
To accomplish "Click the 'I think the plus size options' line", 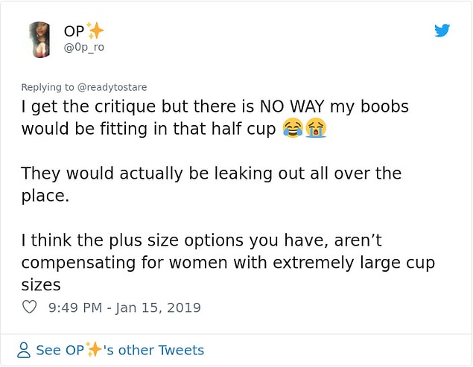I will (202, 240).
